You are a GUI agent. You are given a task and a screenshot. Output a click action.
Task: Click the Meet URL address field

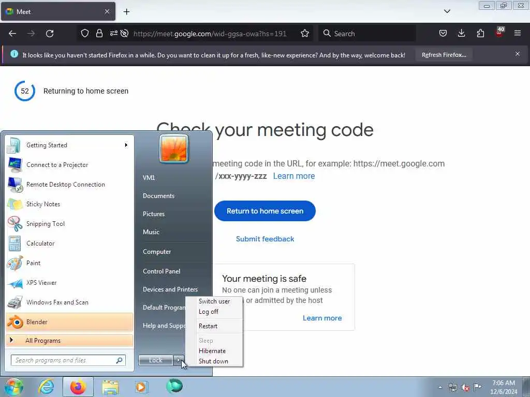pyautogui.click(x=210, y=34)
